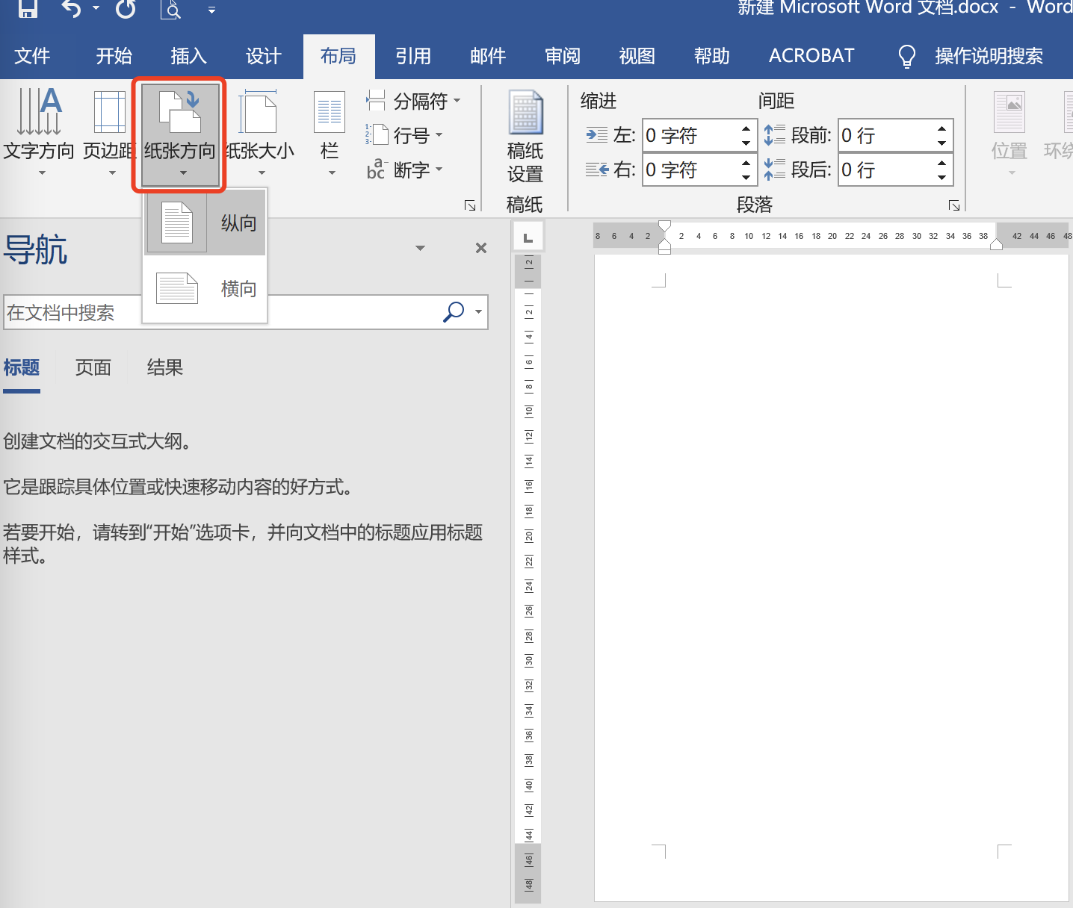Screen dimensions: 1073x908
Task: Switch to the 结果 navigation tab
Action: tap(165, 367)
